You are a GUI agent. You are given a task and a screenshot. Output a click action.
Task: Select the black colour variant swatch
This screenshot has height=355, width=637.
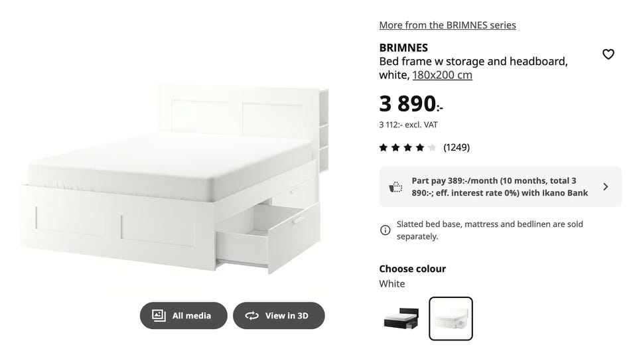pyautogui.click(x=401, y=319)
